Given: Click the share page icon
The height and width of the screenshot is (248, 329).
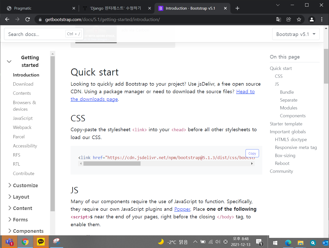Looking at the screenshot, I should click(289, 19).
